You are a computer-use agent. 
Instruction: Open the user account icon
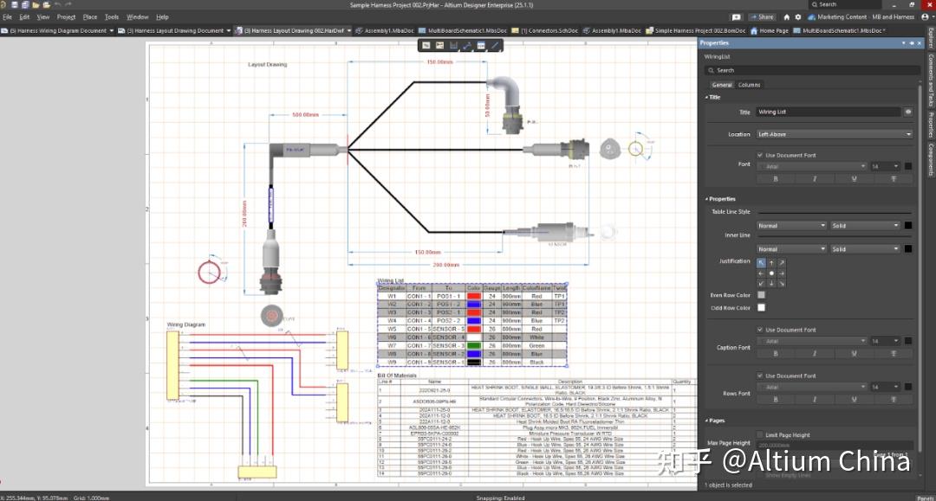pyautogui.click(x=926, y=17)
